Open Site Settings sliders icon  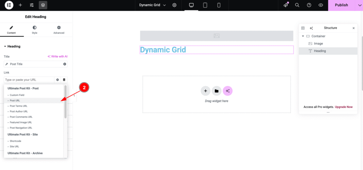point(32,5)
